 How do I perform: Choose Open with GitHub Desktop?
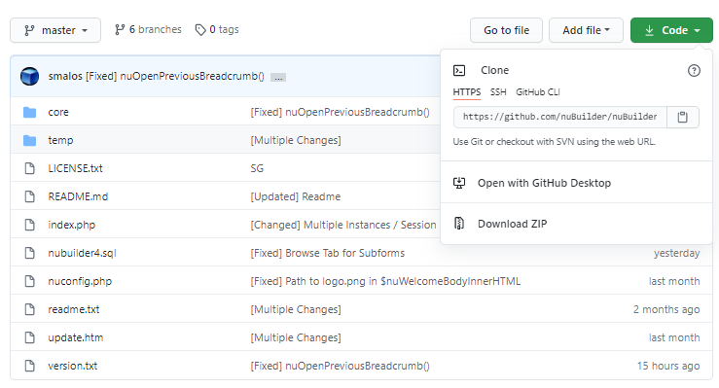coord(544,183)
